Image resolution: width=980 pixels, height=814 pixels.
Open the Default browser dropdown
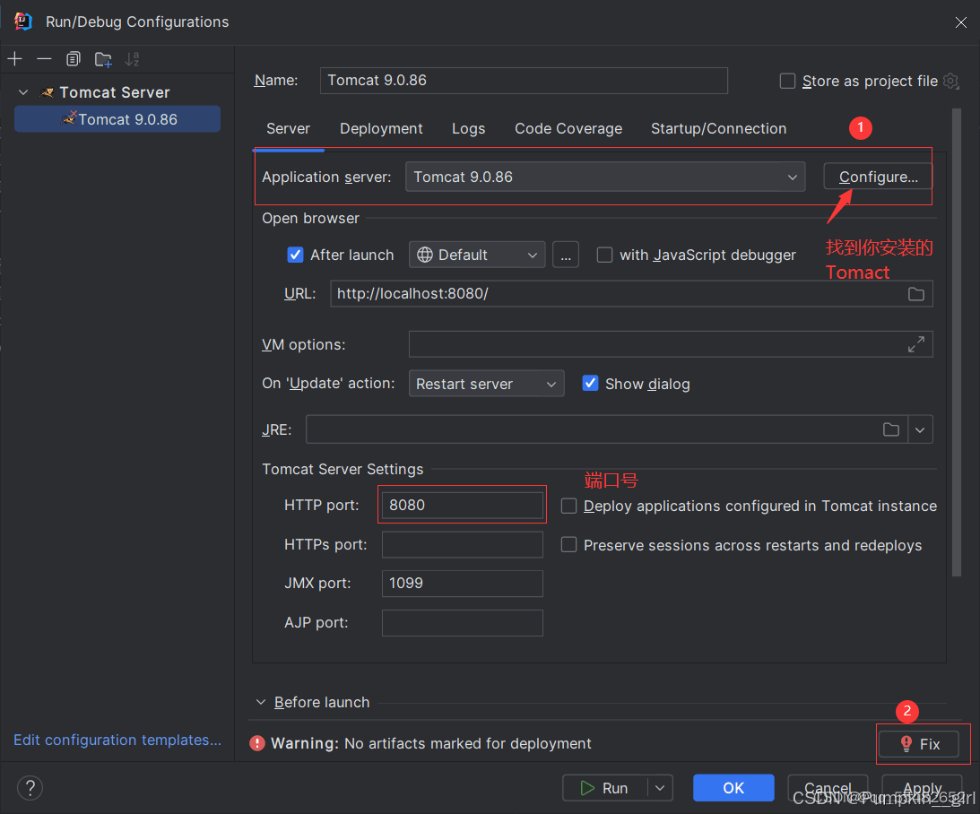(x=477, y=255)
